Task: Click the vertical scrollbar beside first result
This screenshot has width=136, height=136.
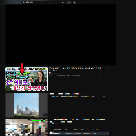Action: pos(104,72)
